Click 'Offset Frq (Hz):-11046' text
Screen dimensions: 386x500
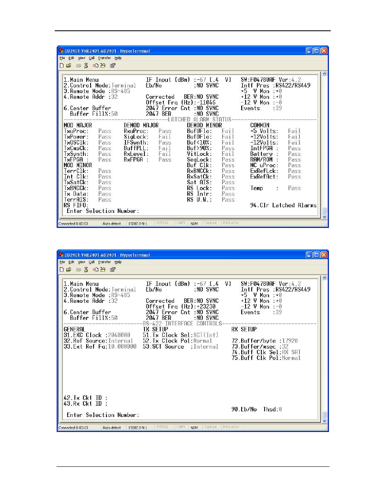[x=180, y=102]
